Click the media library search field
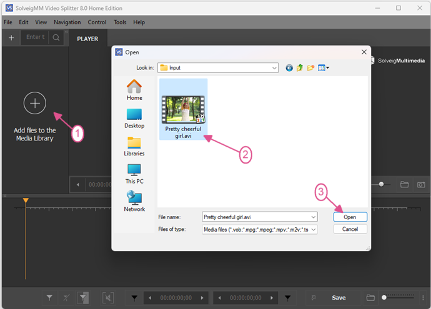The width and height of the screenshot is (431, 309). (35, 37)
